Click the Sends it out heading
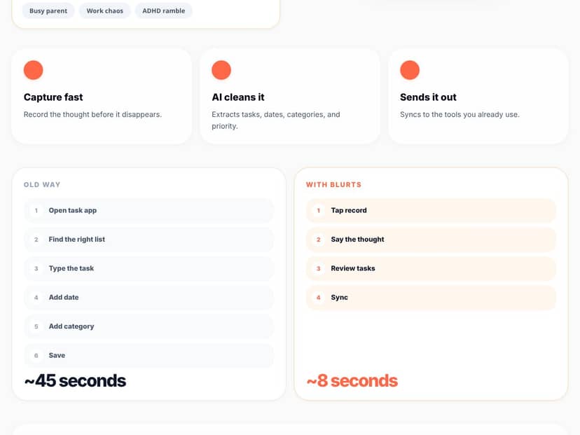The image size is (580, 435). tap(428, 97)
